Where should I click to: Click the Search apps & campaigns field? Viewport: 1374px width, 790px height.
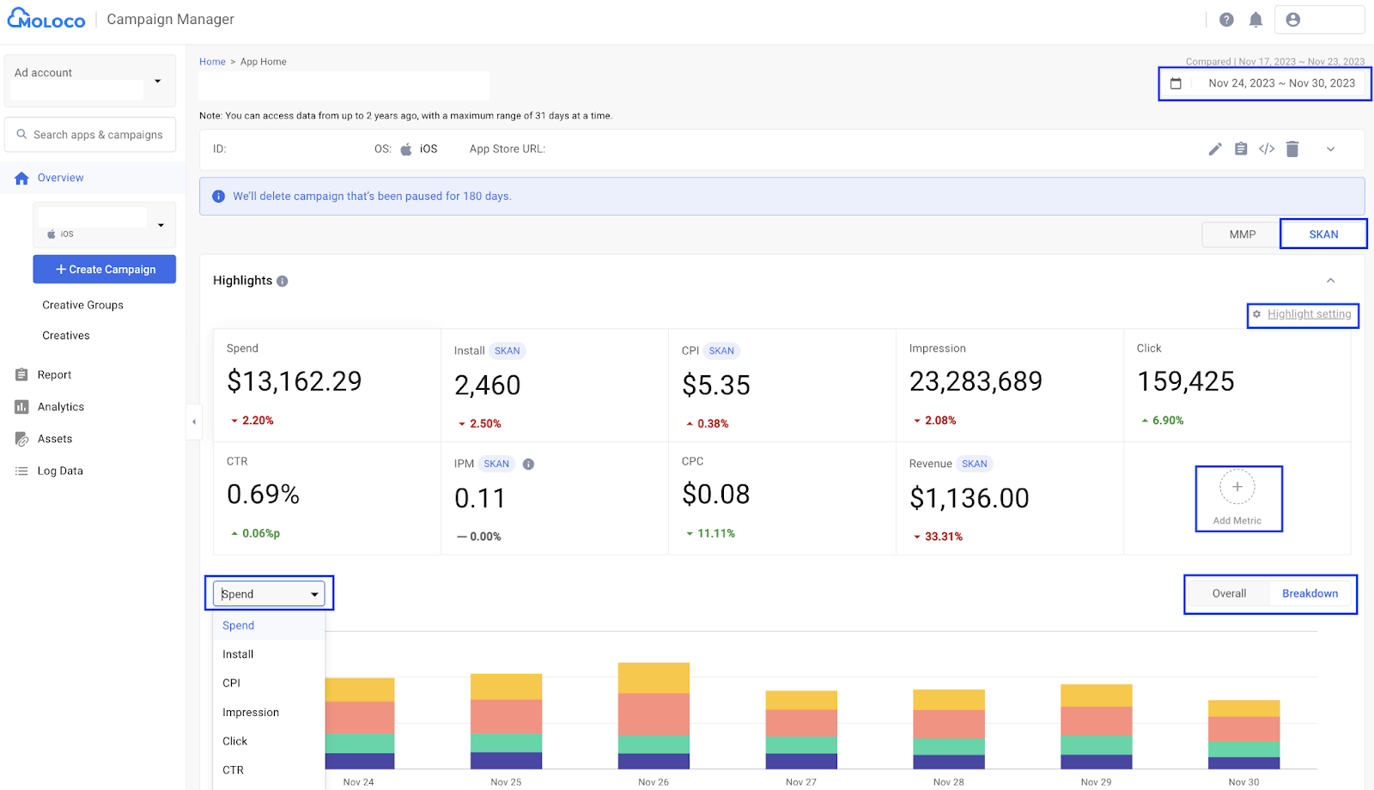(97, 135)
